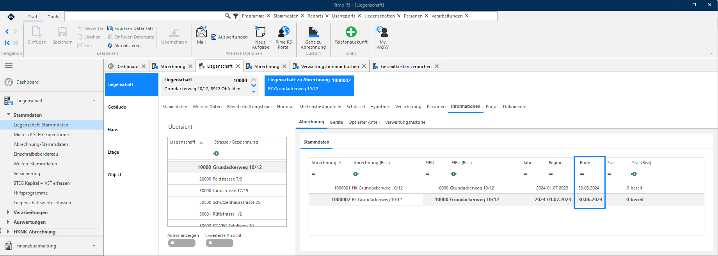Launch My W&W
Screen dimensions: 718x256
[382, 37]
